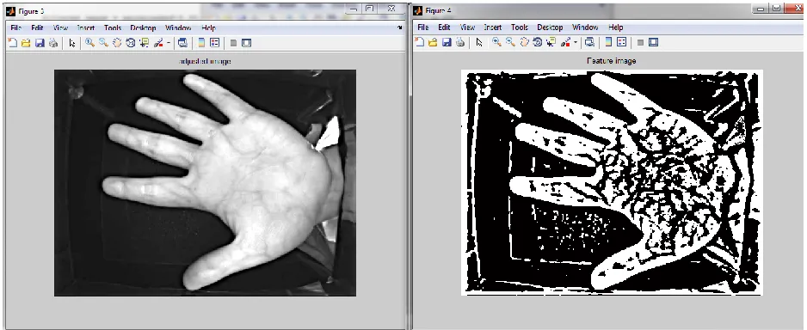Image resolution: width=807 pixels, height=330 pixels.
Task: Open Edit menu in Figure 3
Action: (37, 27)
